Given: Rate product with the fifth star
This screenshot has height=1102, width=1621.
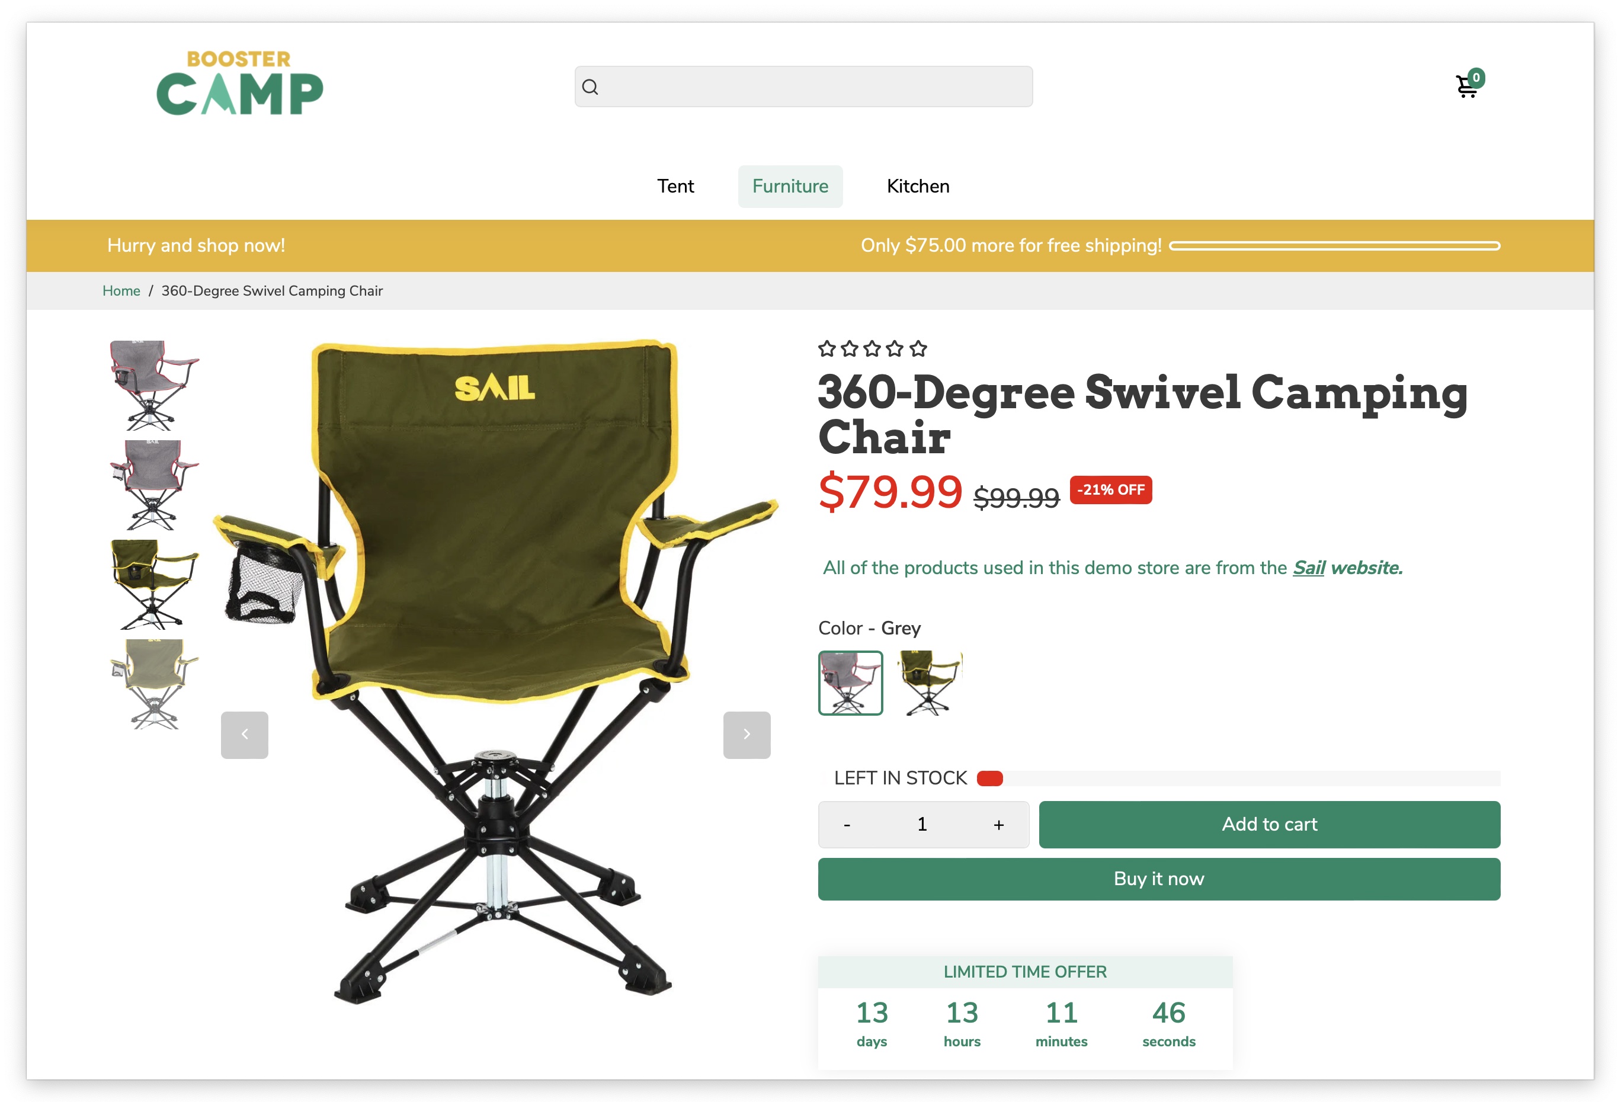Looking at the screenshot, I should pyautogui.click(x=918, y=348).
